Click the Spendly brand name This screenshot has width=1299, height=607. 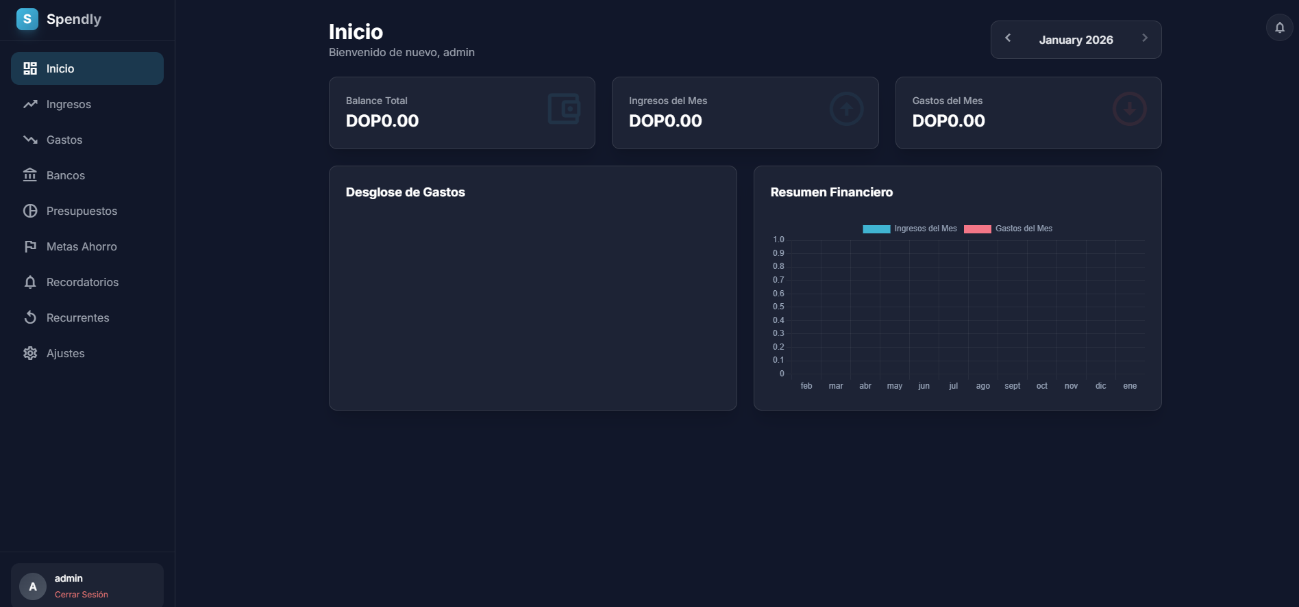pyautogui.click(x=74, y=19)
